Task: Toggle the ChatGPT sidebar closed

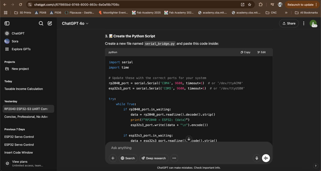Action: click(x=7, y=24)
